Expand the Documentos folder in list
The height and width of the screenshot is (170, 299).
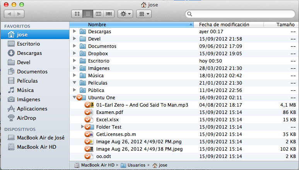pyautogui.click(x=74, y=46)
